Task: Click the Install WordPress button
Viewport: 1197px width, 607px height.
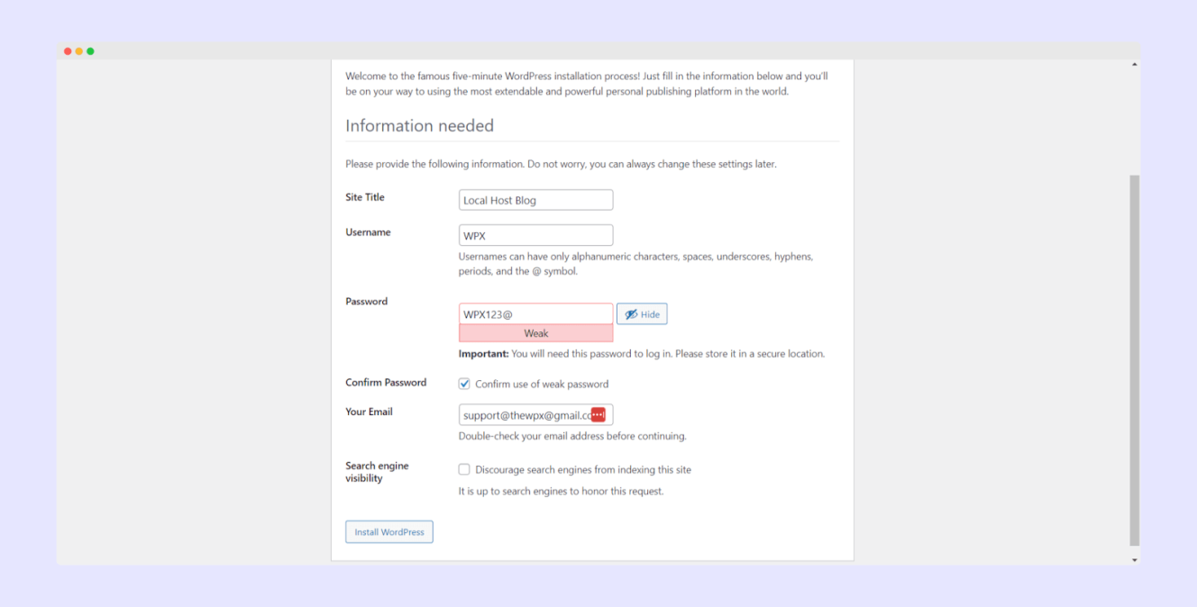Action: tap(389, 532)
